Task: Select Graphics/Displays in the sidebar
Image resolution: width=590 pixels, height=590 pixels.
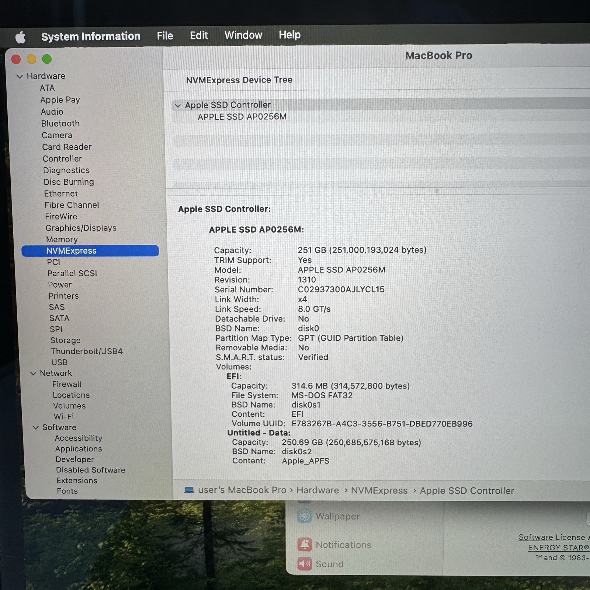Action: pyautogui.click(x=81, y=228)
